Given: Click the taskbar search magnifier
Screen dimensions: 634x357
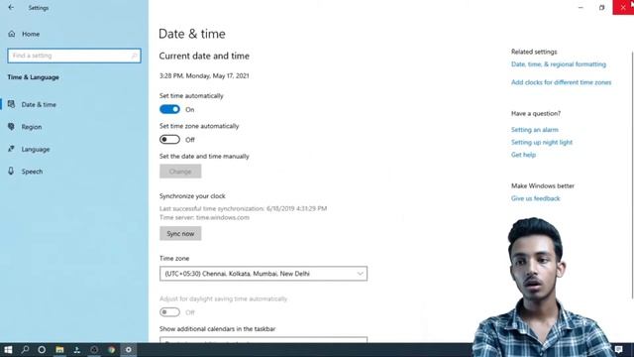Looking at the screenshot, I should click(x=25, y=350).
